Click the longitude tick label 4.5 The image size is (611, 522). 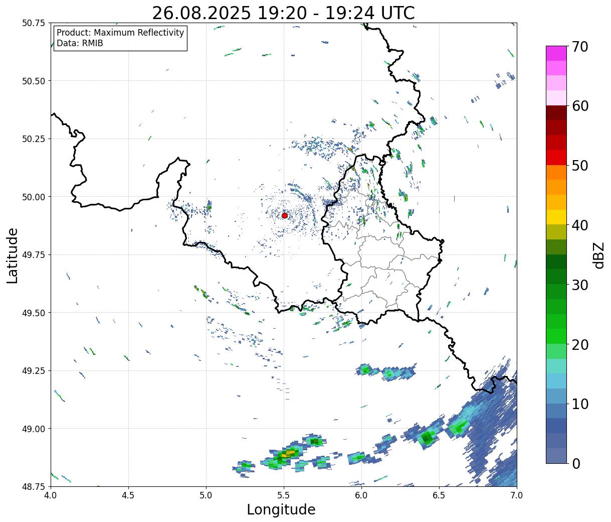pos(128,495)
